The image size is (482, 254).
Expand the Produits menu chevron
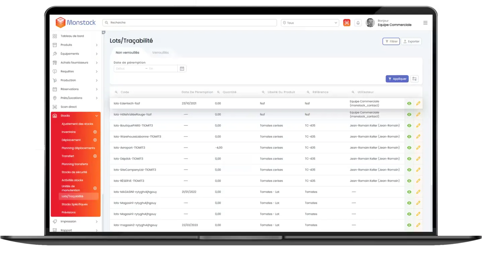[97, 45]
